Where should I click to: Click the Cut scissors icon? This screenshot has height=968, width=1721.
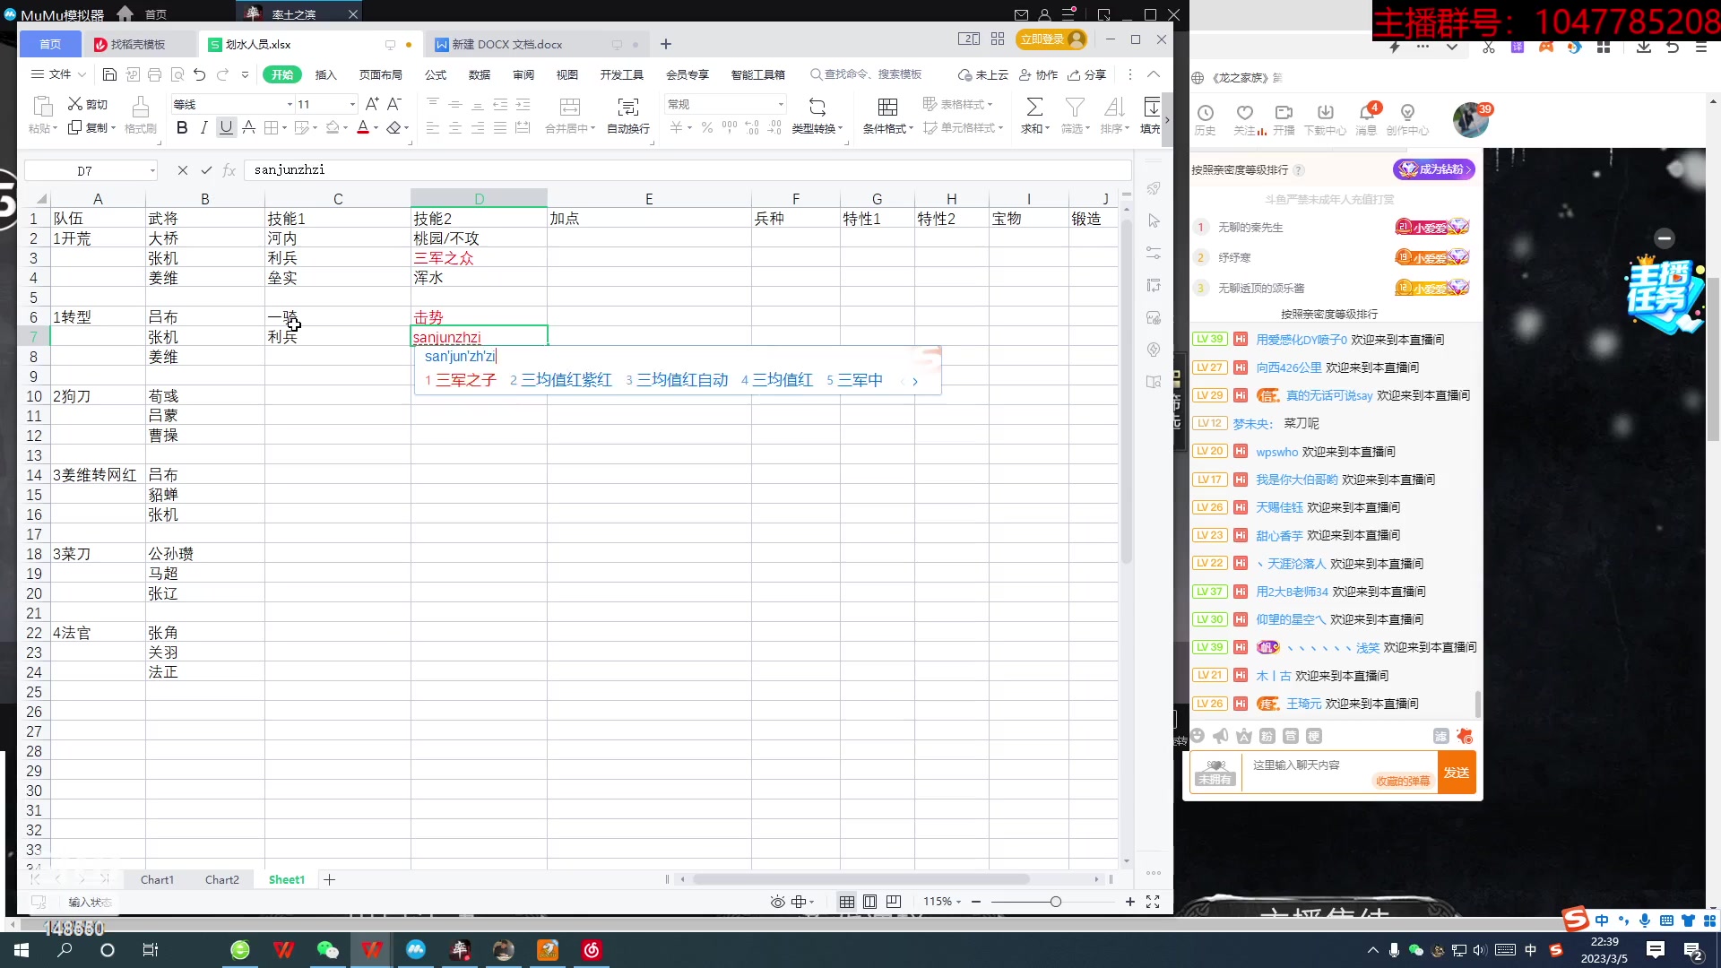(75, 105)
